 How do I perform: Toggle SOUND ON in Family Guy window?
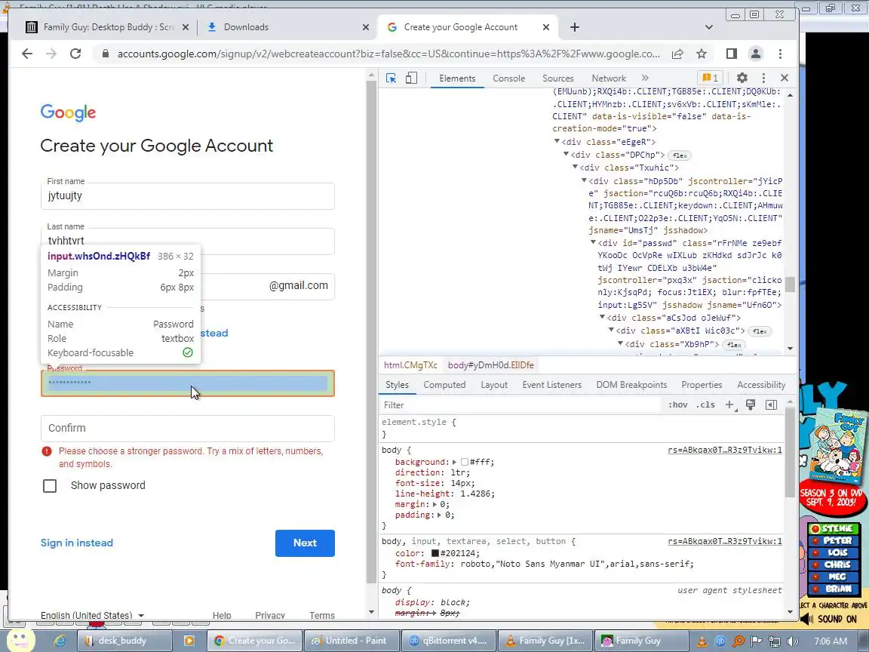click(x=831, y=619)
